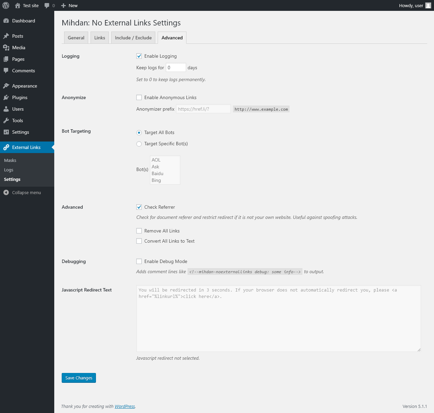
Task: Click the Appearance paintbrush icon
Action: (x=6, y=86)
